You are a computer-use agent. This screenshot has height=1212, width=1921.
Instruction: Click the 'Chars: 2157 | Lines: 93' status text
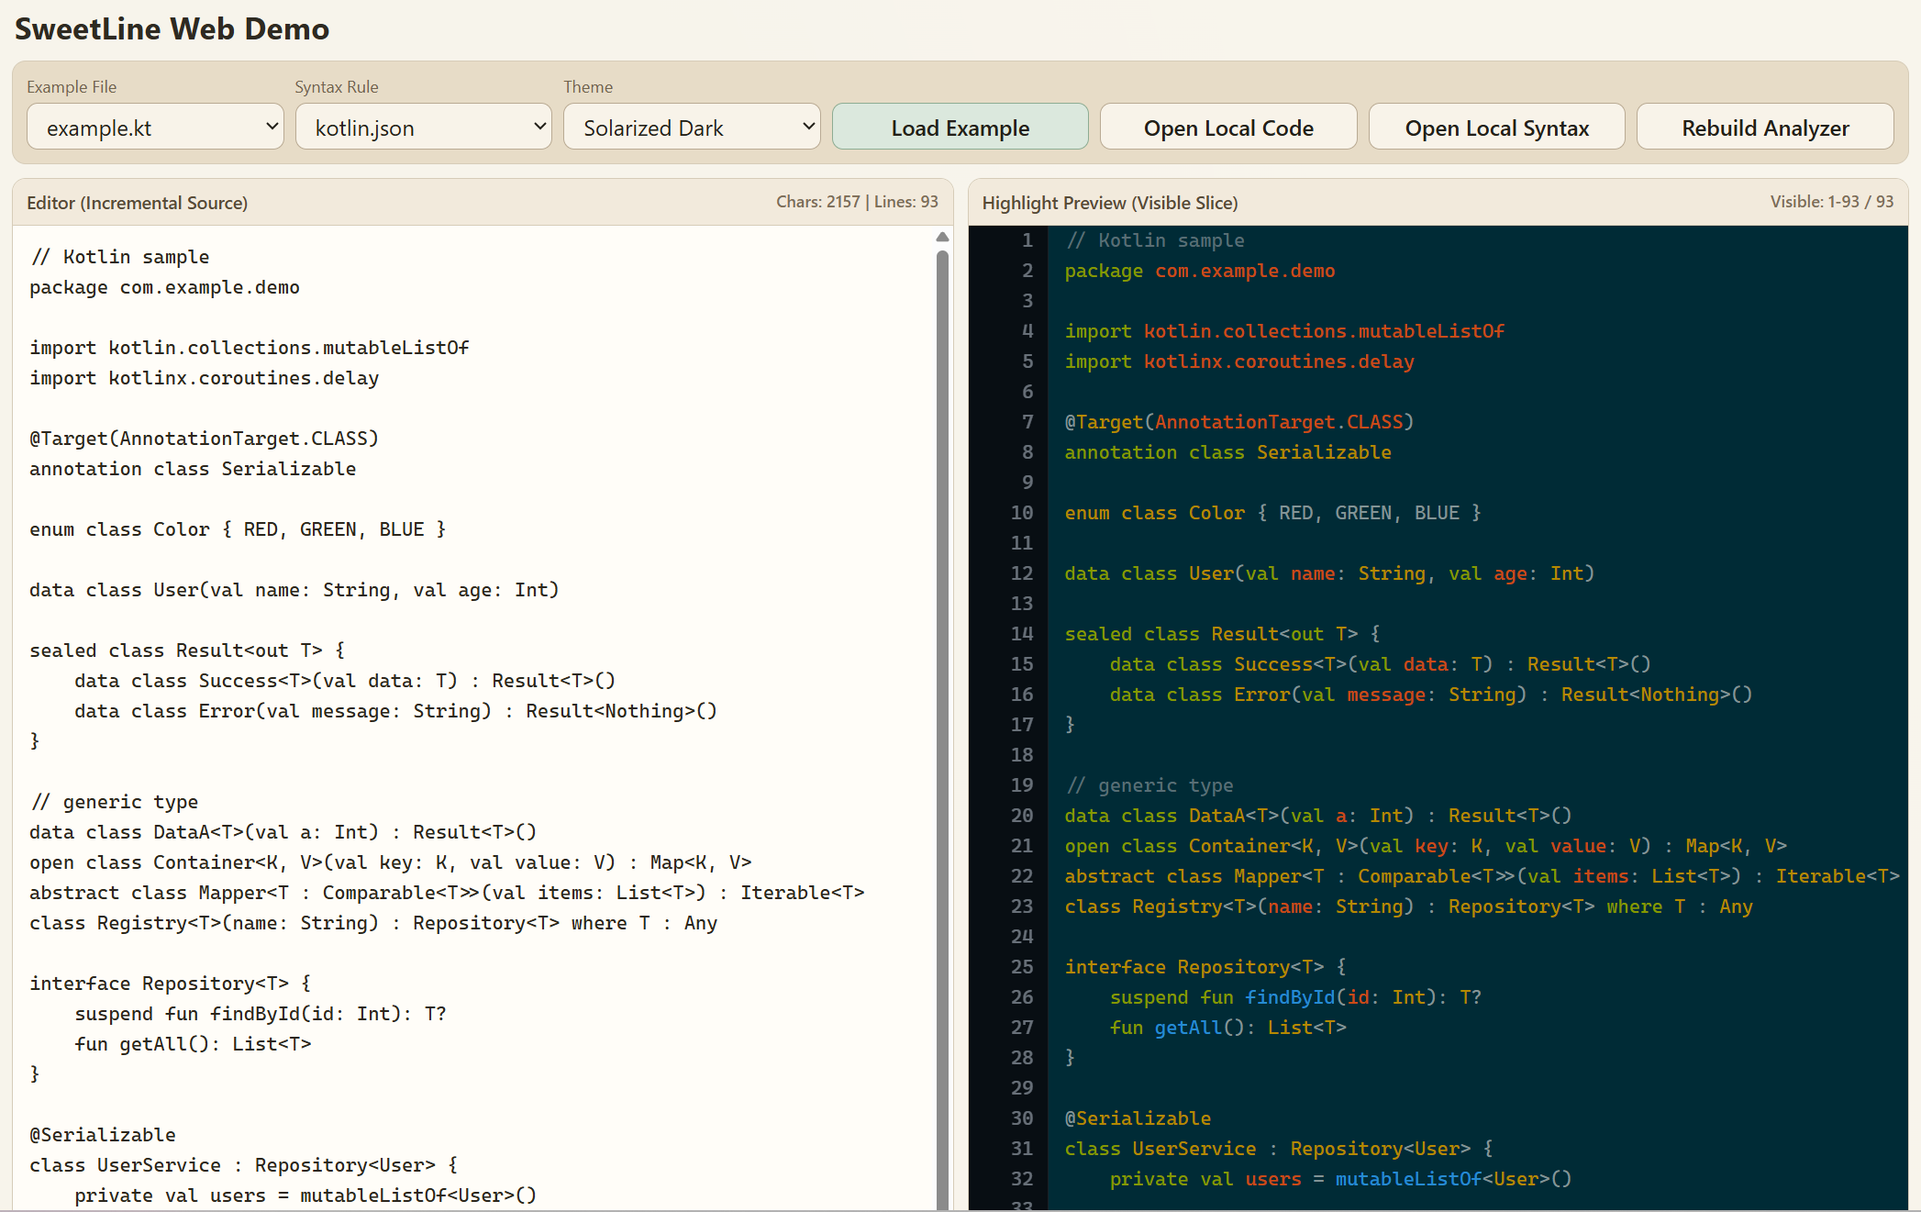[x=857, y=202]
